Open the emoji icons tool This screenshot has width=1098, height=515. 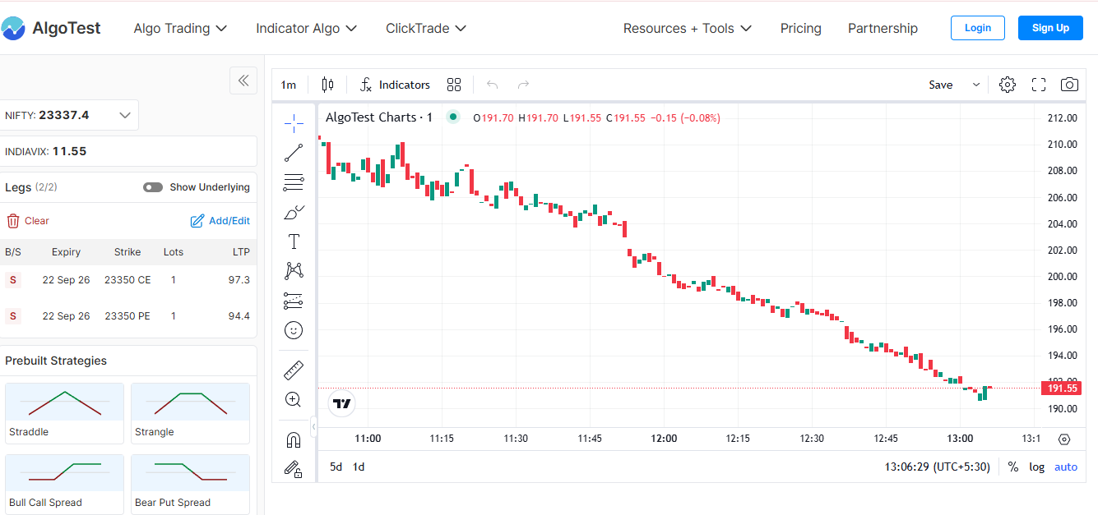click(294, 330)
